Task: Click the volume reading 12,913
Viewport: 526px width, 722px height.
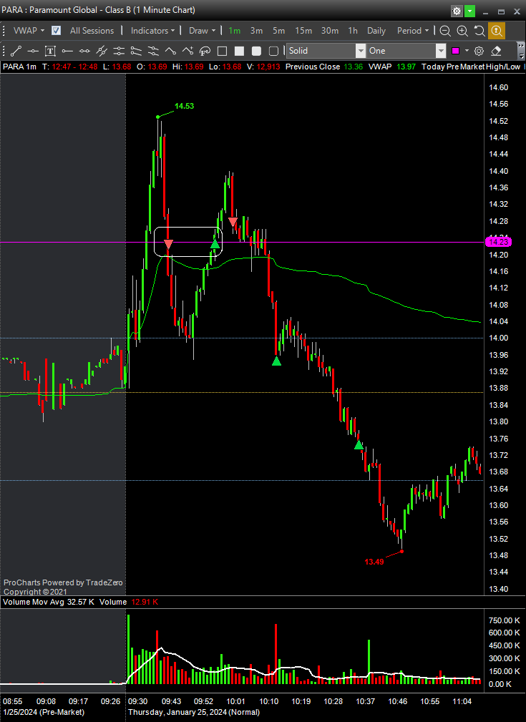Action: tap(269, 67)
